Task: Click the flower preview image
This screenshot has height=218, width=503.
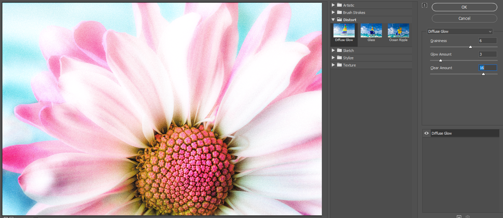Action: pos(162,109)
